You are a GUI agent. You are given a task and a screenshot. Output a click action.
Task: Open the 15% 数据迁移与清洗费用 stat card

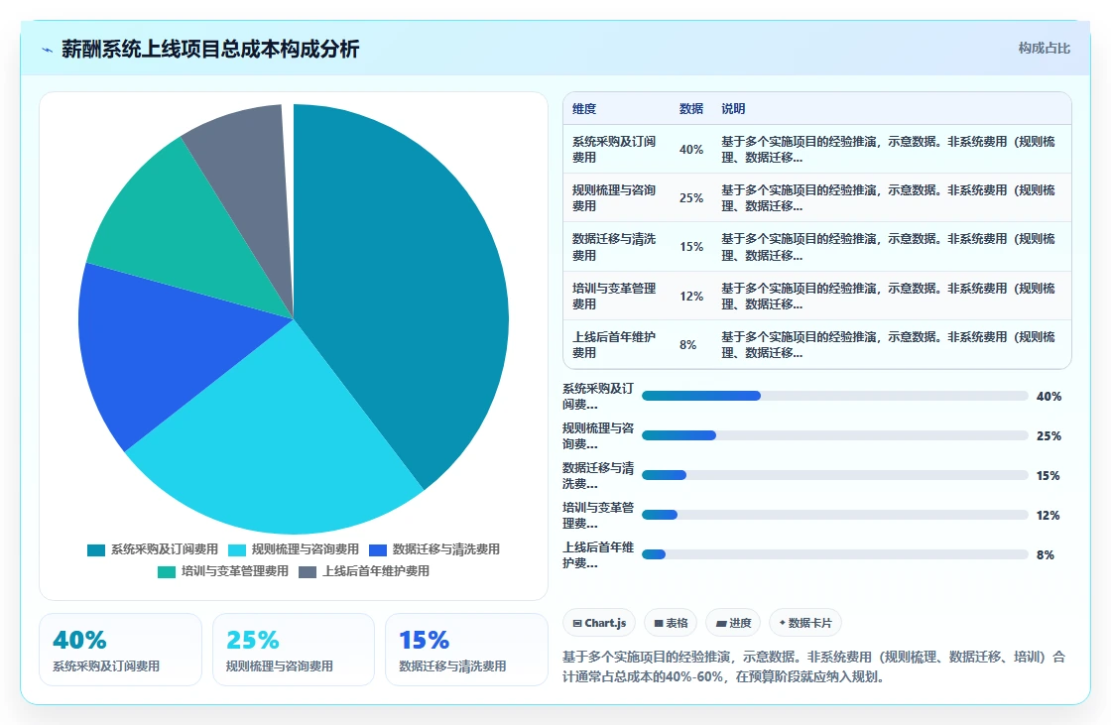pos(466,650)
